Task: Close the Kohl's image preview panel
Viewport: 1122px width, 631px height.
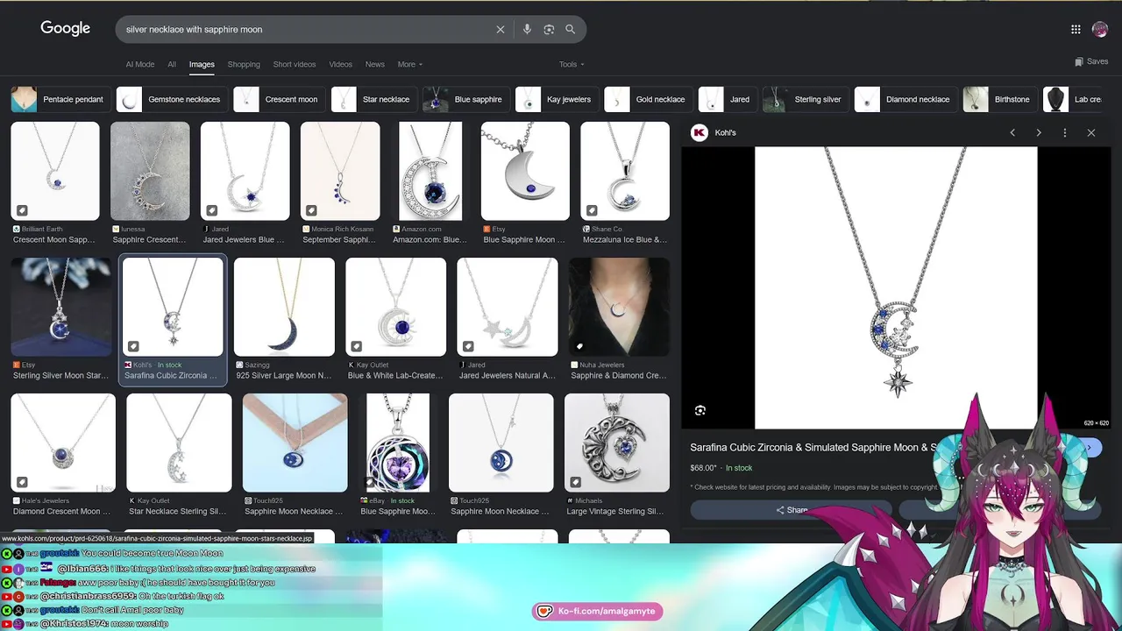Action: coord(1091,132)
